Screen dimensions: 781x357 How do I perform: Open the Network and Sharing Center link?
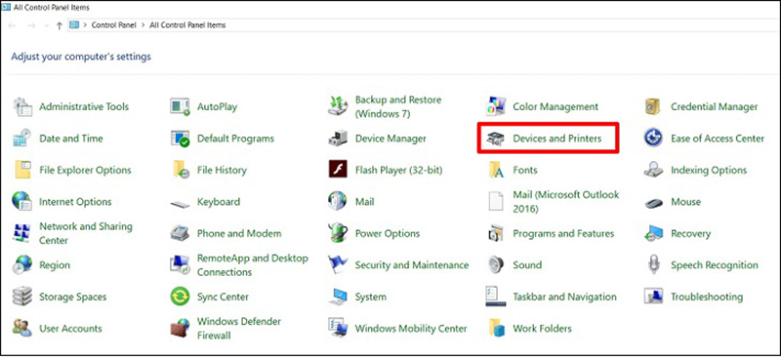pyautogui.click(x=86, y=233)
